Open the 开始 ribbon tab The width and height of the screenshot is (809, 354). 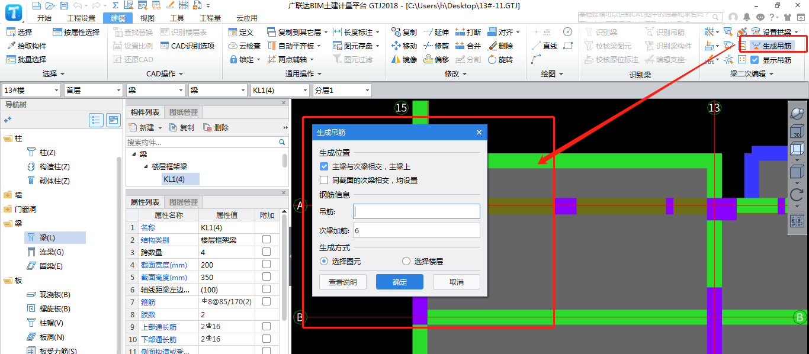(x=44, y=18)
